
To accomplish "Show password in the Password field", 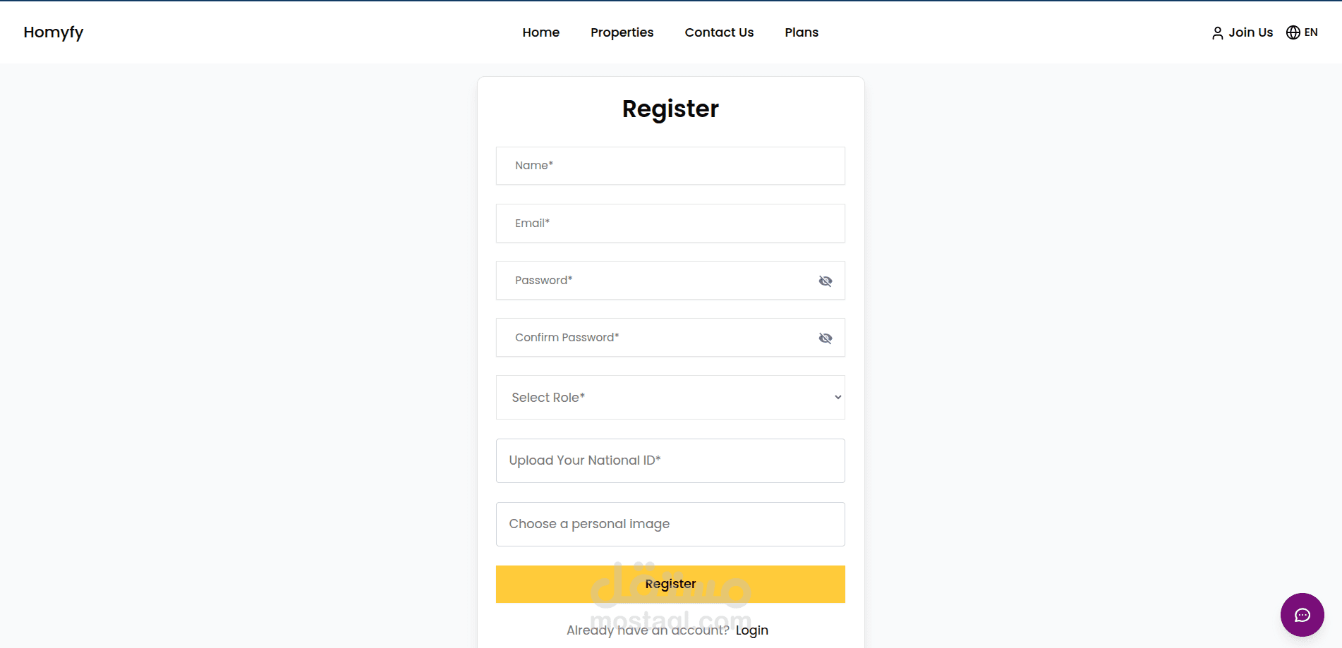I will pos(825,281).
